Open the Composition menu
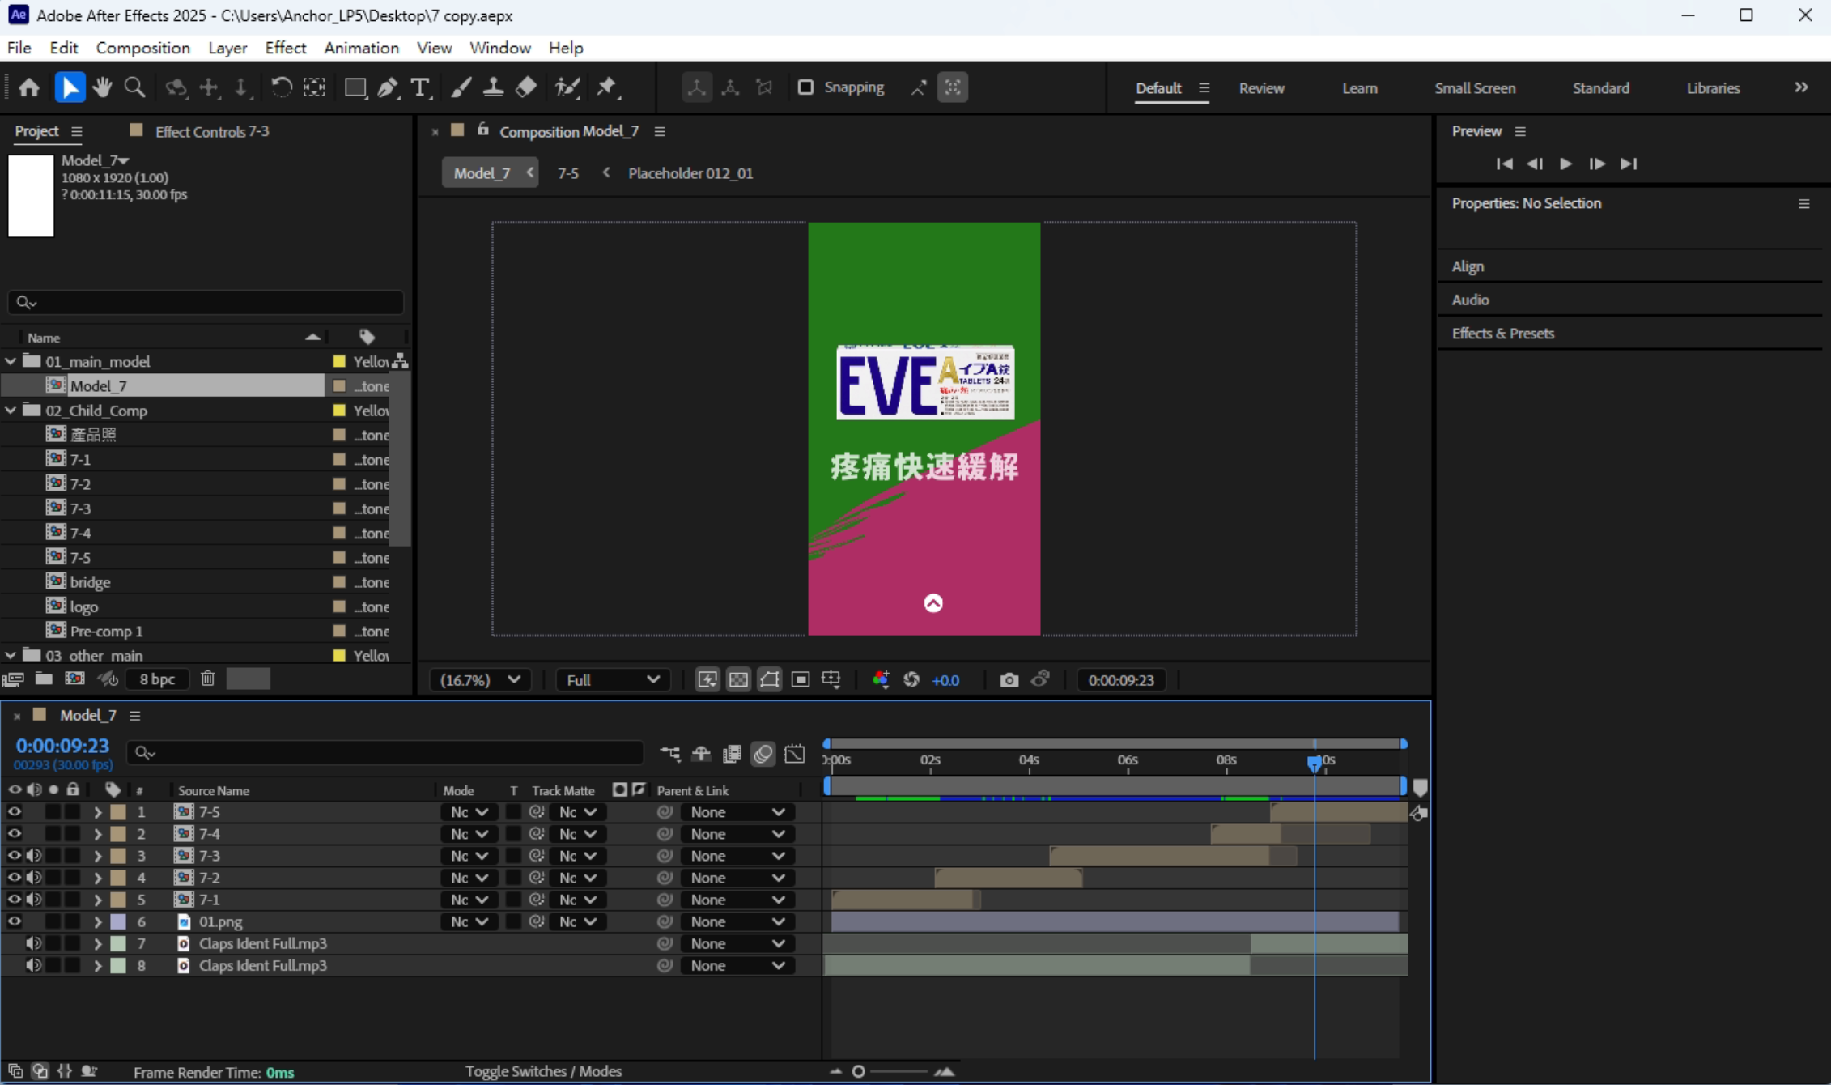The image size is (1831, 1085). coord(142,48)
